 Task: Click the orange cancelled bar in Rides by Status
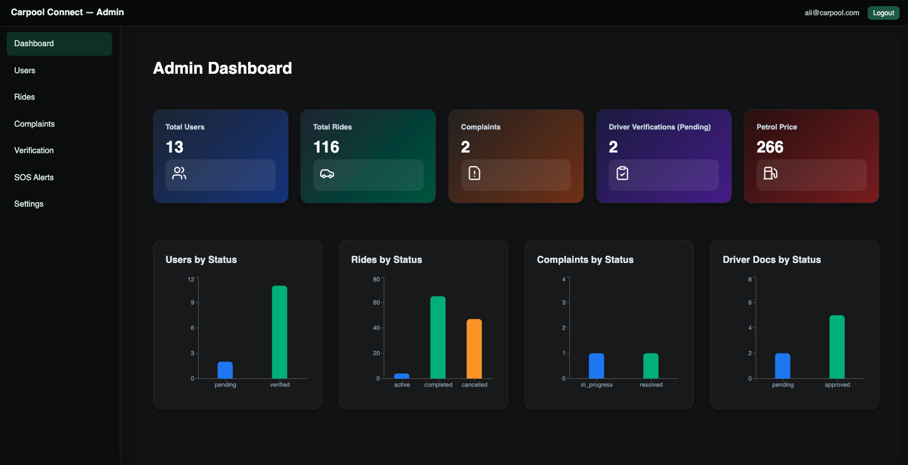[474, 348]
